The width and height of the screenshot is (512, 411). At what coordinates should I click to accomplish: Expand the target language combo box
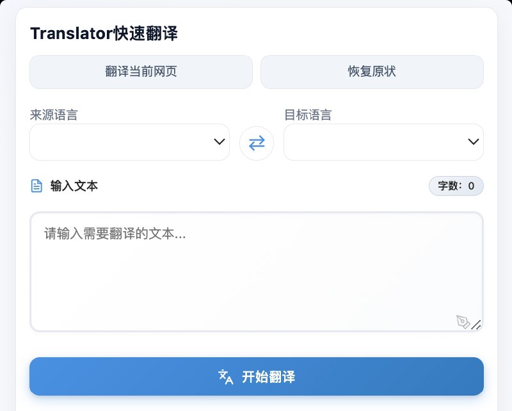coord(383,142)
